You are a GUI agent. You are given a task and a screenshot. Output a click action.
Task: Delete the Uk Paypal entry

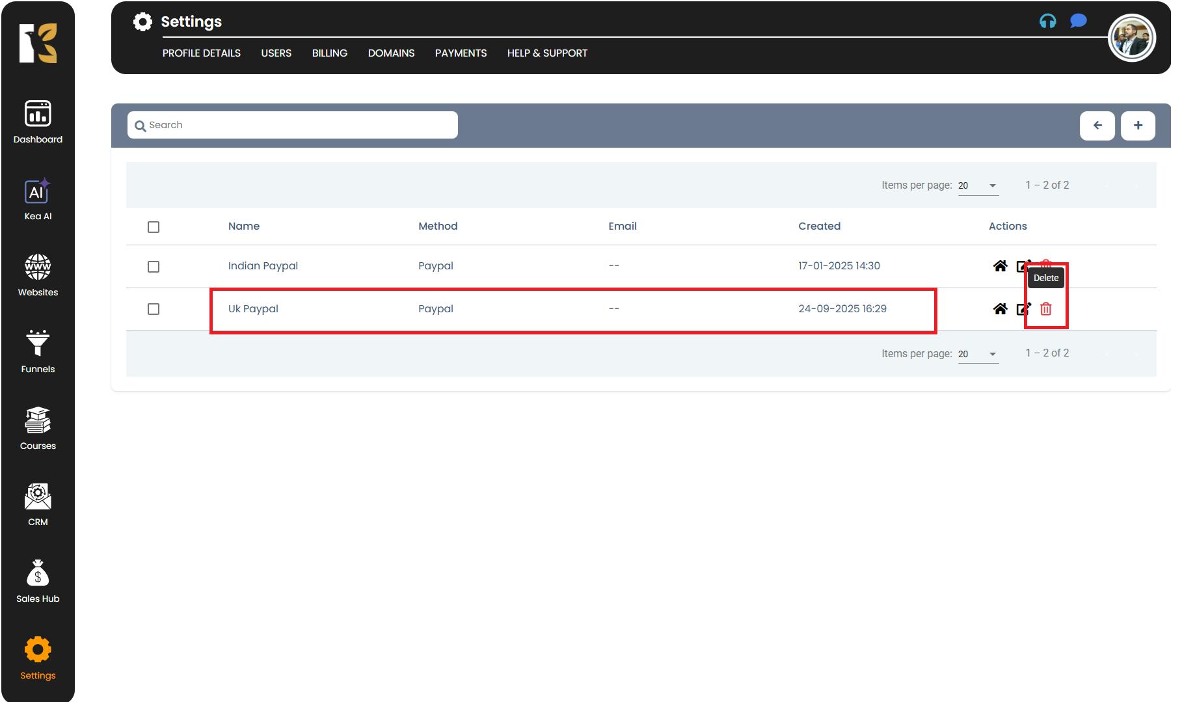pos(1045,309)
